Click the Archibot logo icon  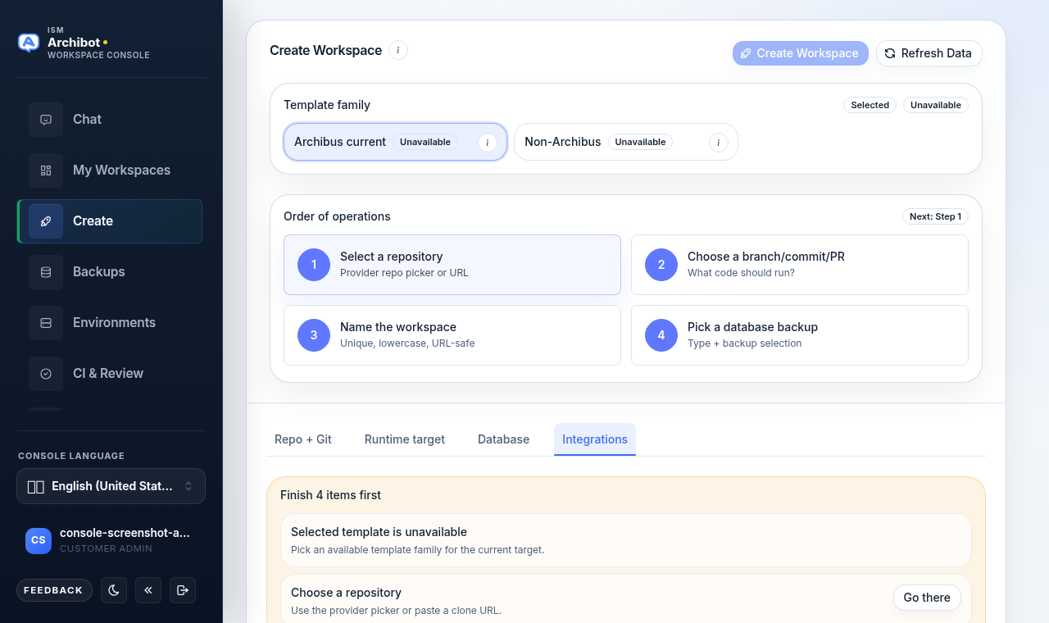tap(29, 43)
